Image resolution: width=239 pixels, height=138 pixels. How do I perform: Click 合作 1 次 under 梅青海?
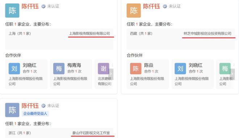[74, 71]
